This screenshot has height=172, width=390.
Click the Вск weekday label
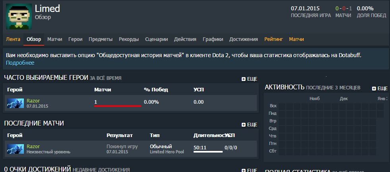click(x=273, y=106)
